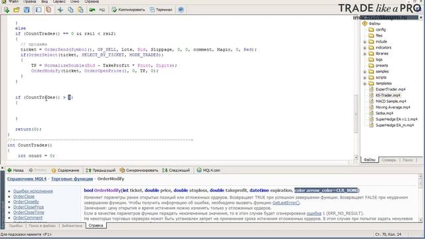Image resolution: width=425 pixels, height=239 pixels.
Task: Open the OrderCloseTime help link
Action: click(x=29, y=212)
